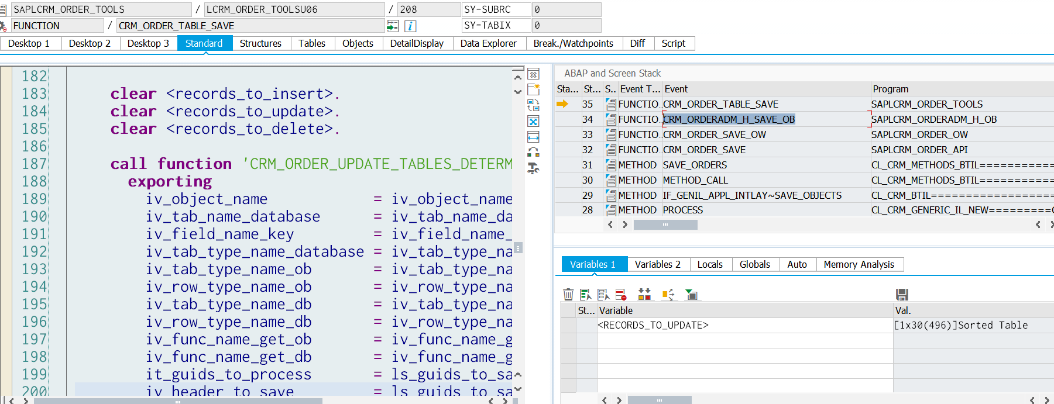This screenshot has width=1054, height=404.
Task: Click the stack panel scroll left arrow
Action: (x=610, y=225)
